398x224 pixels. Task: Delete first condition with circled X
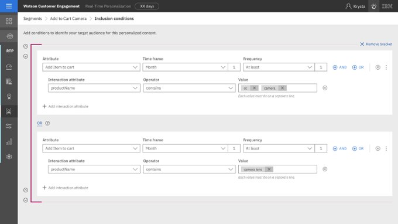point(378,67)
